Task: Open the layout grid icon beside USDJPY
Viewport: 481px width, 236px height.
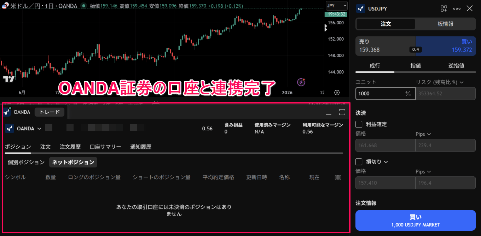Action: tap(444, 8)
